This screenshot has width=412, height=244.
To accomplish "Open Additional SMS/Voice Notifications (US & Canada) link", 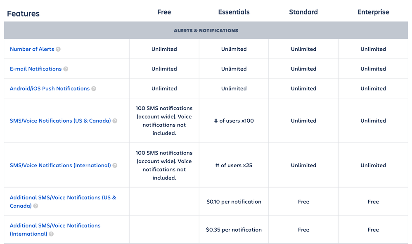I will pyautogui.click(x=63, y=201).
